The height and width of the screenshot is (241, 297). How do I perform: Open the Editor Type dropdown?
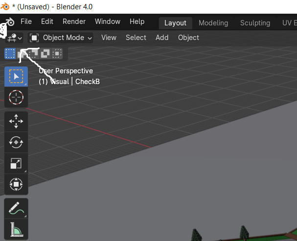coord(14,38)
